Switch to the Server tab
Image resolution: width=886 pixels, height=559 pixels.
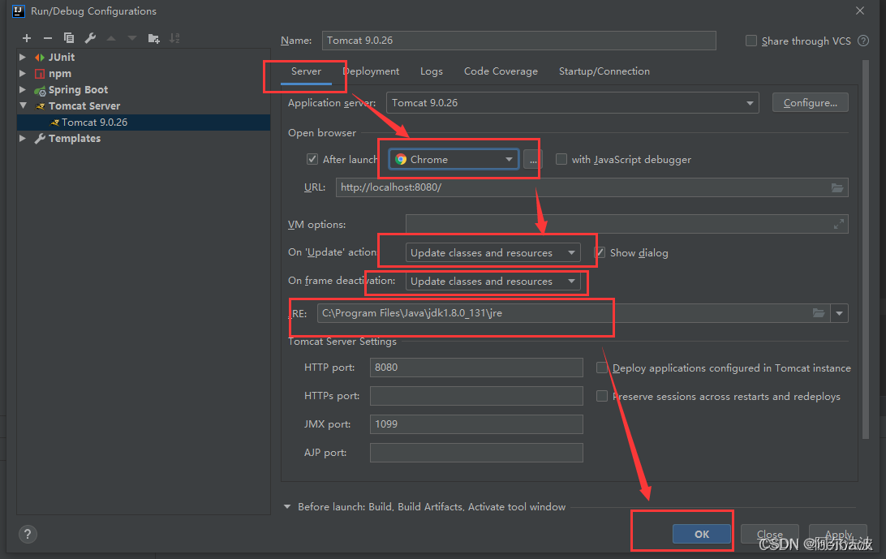(x=306, y=71)
